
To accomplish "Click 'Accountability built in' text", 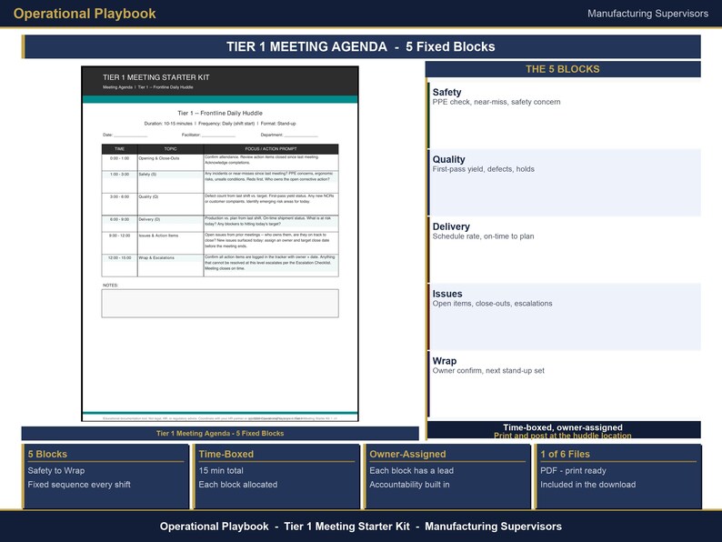I will coord(409,485).
